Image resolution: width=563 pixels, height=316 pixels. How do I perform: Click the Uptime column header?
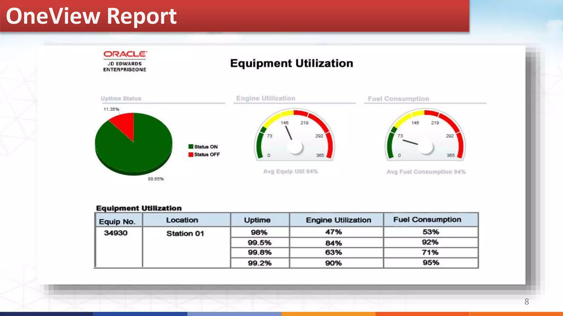257,220
